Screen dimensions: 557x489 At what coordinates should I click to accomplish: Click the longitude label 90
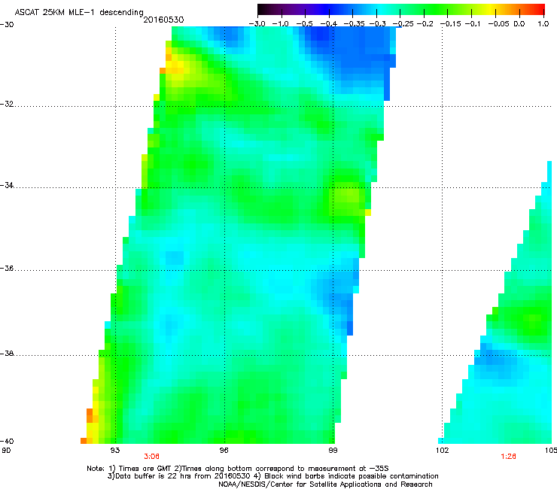[6, 451]
